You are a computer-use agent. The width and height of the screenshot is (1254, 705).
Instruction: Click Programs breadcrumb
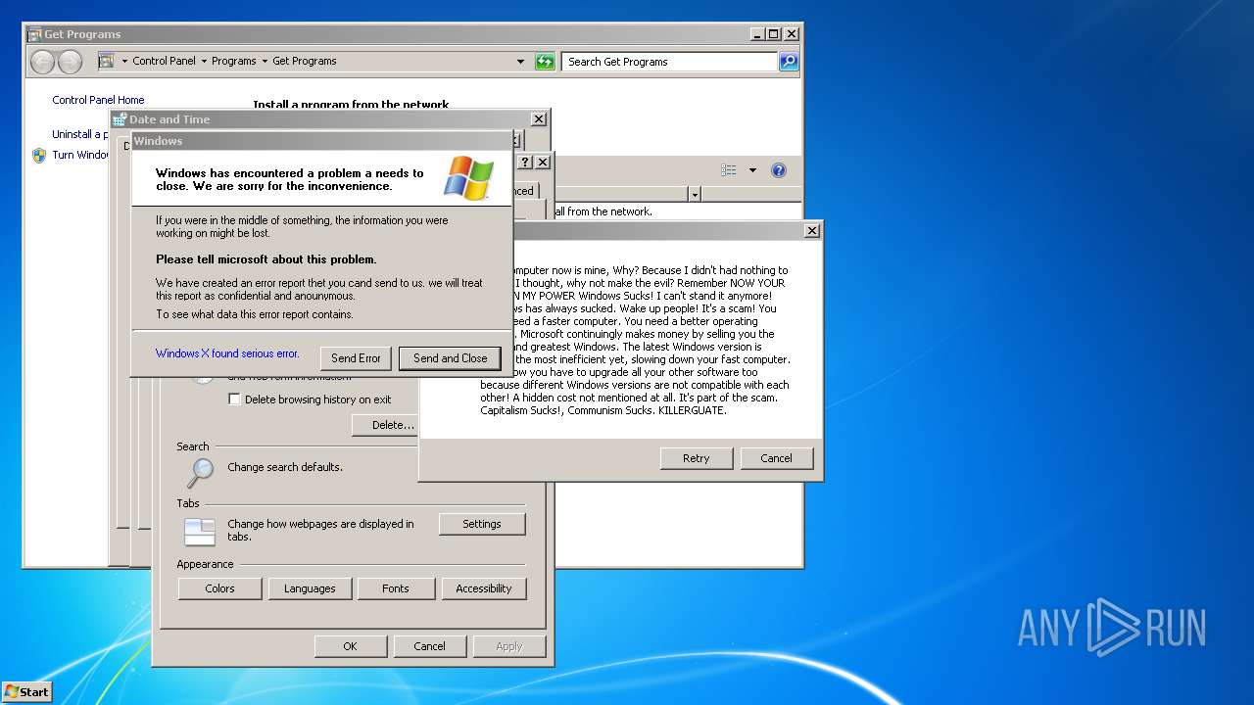pyautogui.click(x=234, y=61)
